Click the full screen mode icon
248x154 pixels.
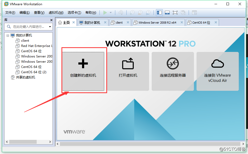pos(175,13)
